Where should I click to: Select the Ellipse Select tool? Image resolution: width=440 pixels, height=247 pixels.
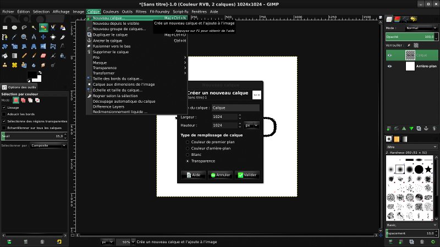click(x=15, y=27)
